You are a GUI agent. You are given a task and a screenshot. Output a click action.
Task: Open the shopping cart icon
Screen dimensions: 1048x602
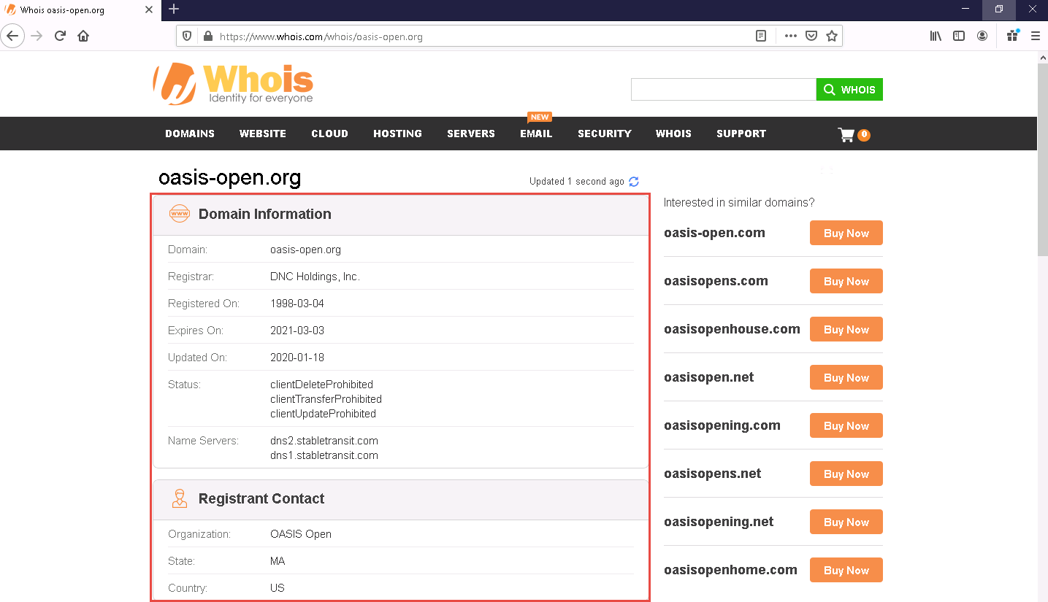pos(846,135)
